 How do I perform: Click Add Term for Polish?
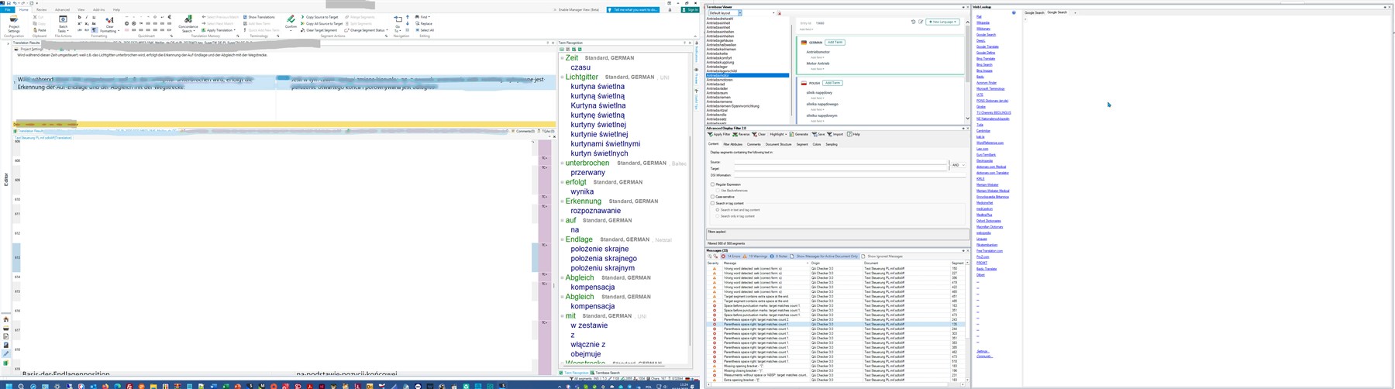(x=832, y=83)
